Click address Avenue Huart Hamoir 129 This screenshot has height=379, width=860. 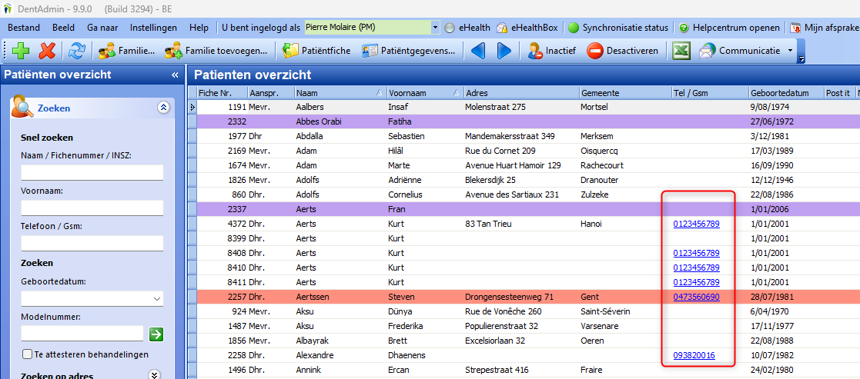point(513,165)
